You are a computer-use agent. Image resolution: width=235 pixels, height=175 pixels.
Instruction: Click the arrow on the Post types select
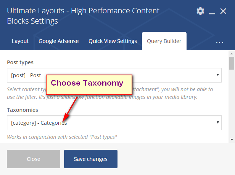[217, 75]
